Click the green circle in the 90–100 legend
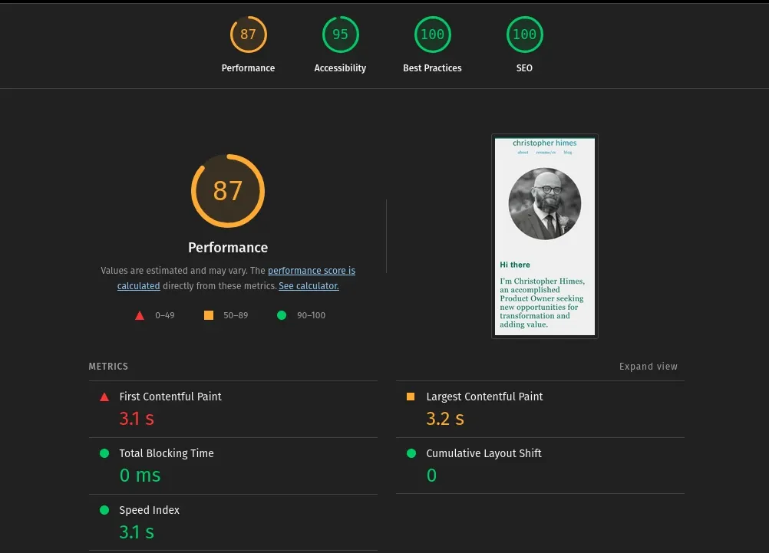 click(x=282, y=314)
